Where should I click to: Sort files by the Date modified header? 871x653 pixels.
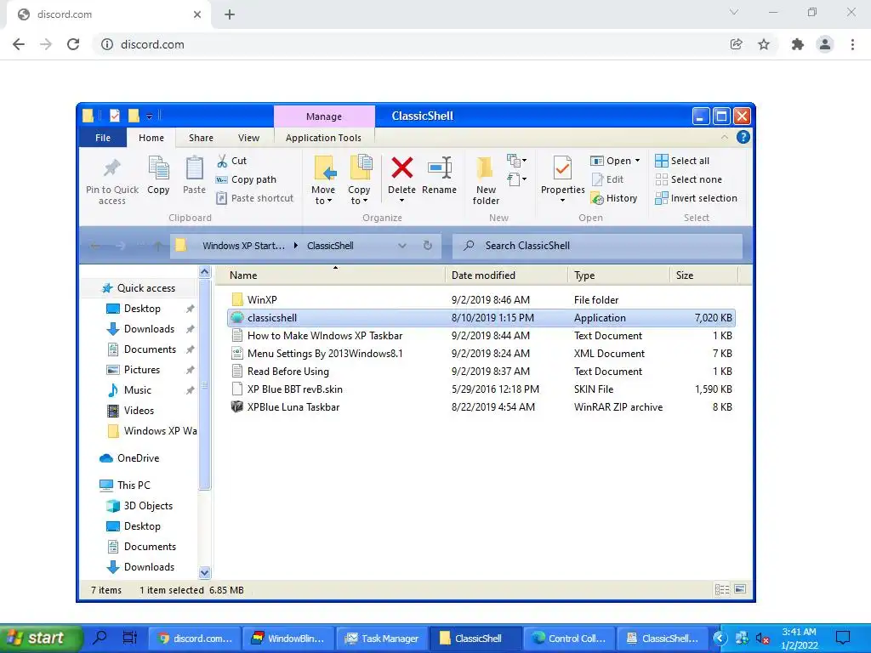pyautogui.click(x=507, y=275)
